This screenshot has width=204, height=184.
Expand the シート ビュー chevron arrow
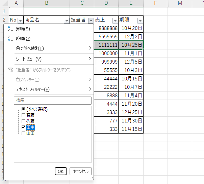point(90,59)
